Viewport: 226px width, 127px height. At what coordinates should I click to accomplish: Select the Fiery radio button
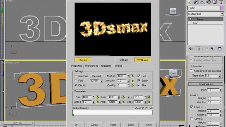(x=76, y=81)
